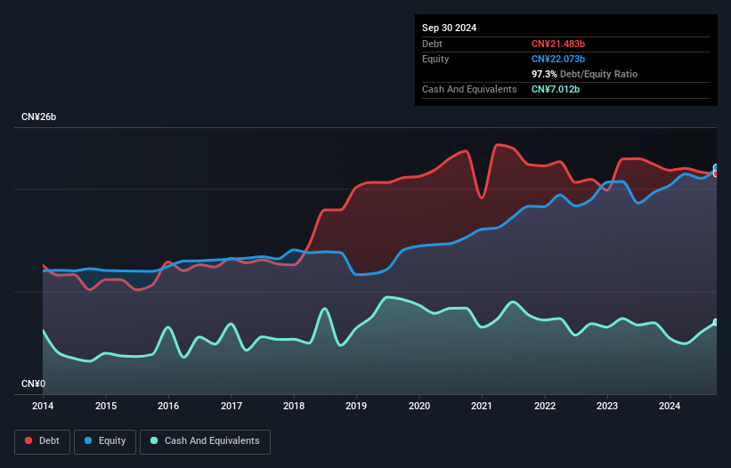This screenshot has width=731, height=468.
Task: Click the blue Equity legend dot
Action: click(x=90, y=441)
